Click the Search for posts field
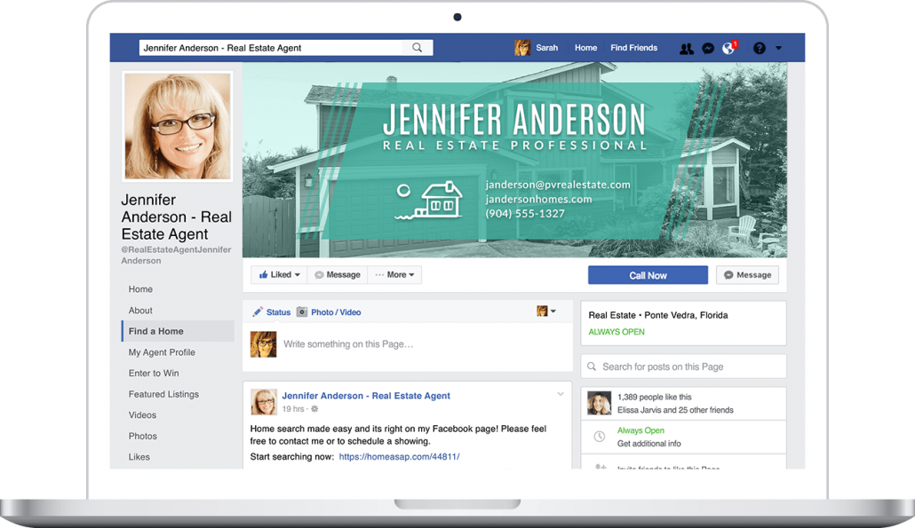 pos(684,366)
